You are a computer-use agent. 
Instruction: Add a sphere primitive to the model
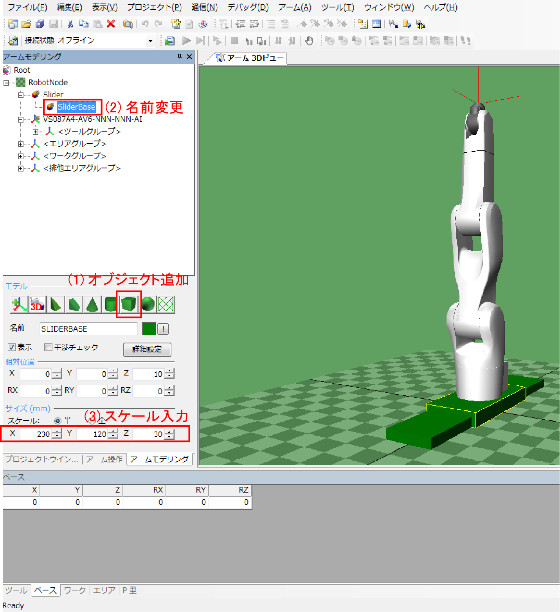148,304
